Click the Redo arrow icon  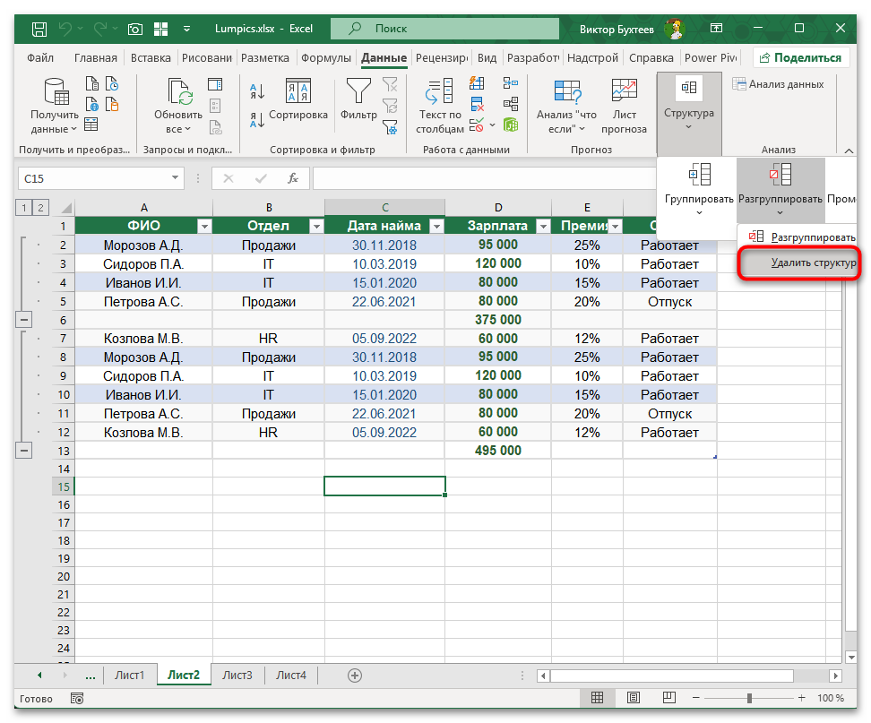tap(100, 29)
